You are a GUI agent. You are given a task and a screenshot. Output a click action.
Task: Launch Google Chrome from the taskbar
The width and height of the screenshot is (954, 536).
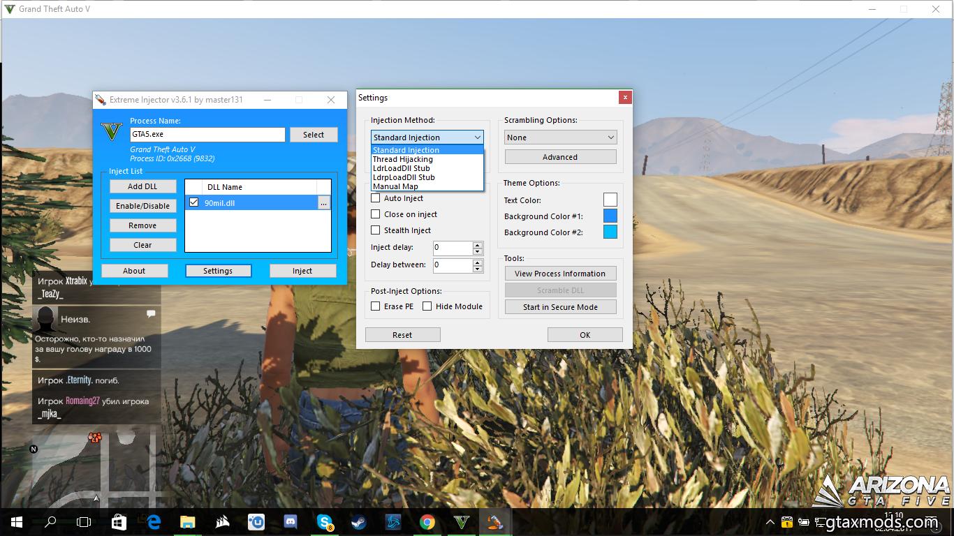427,522
